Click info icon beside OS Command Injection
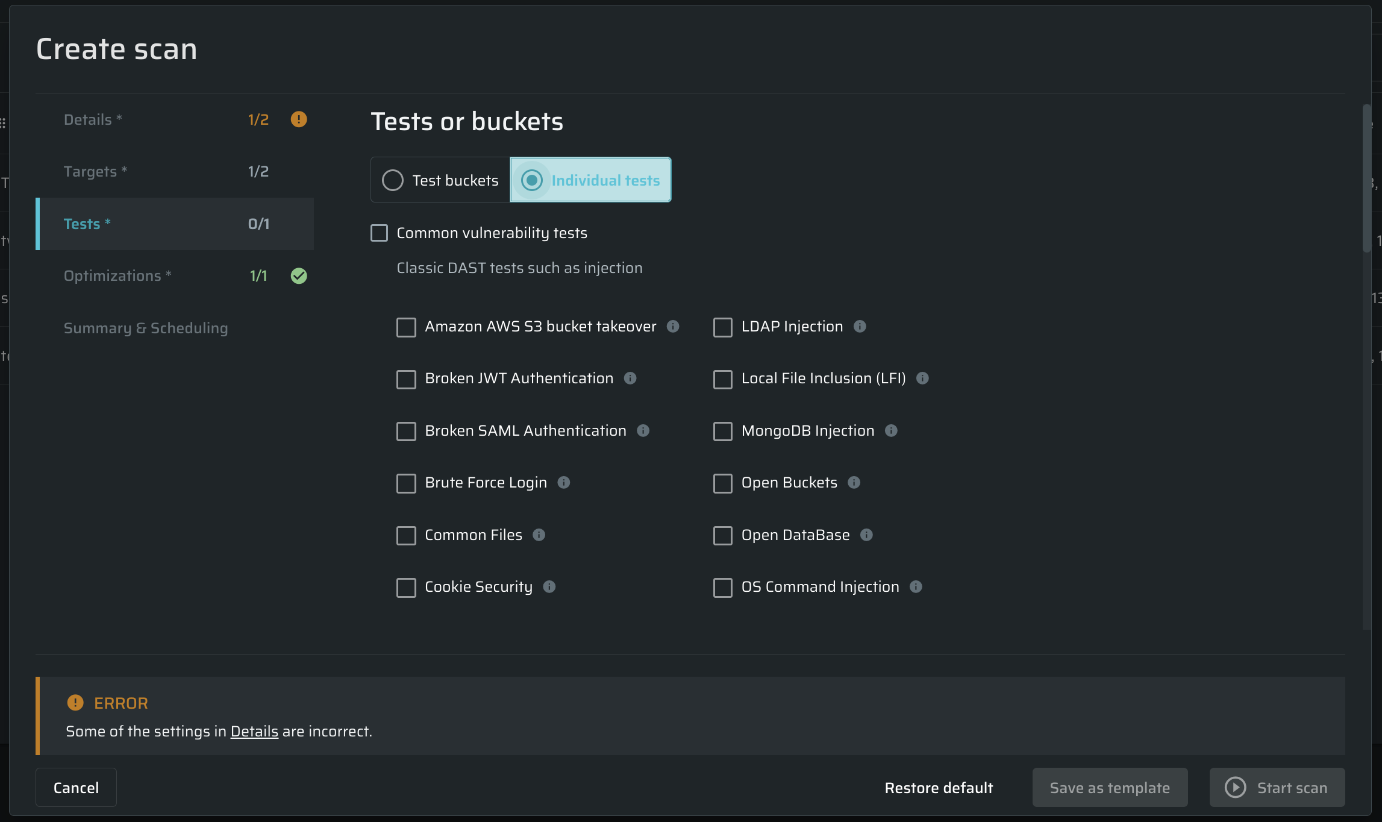Screen dimensions: 1382x822 pos(916,586)
